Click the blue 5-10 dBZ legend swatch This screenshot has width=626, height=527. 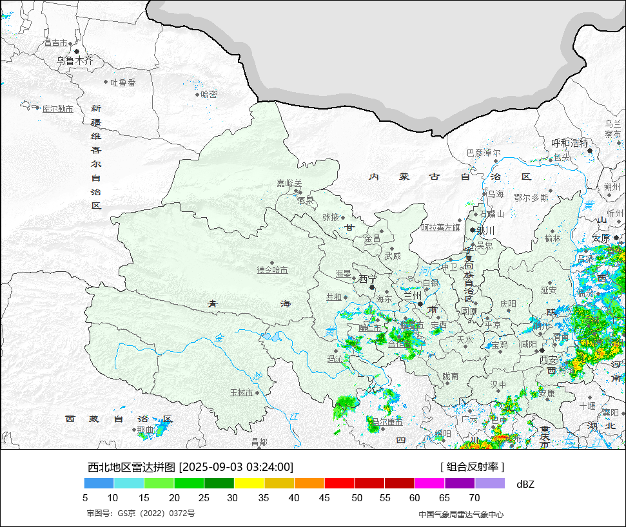99,483
